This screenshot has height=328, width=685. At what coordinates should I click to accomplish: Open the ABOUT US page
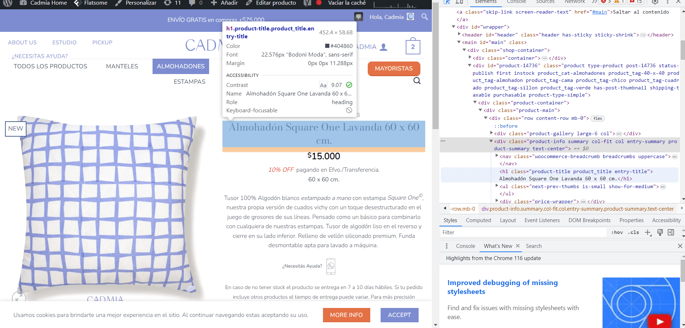22,42
